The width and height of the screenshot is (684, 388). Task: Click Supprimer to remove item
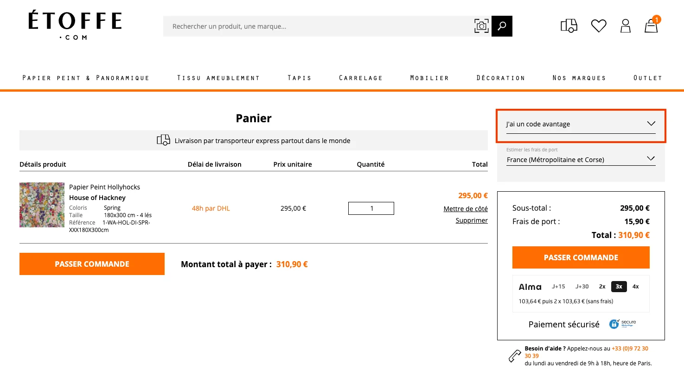[x=472, y=220]
